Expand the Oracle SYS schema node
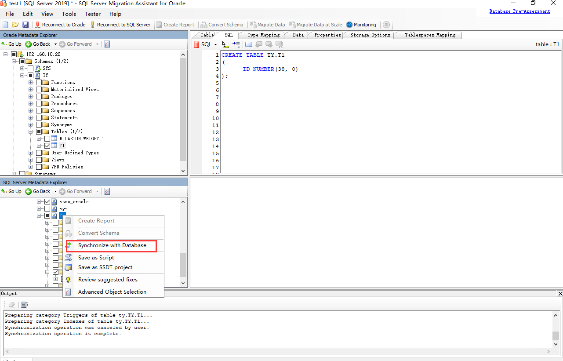Screen dimensions: 563x361 coord(22,68)
